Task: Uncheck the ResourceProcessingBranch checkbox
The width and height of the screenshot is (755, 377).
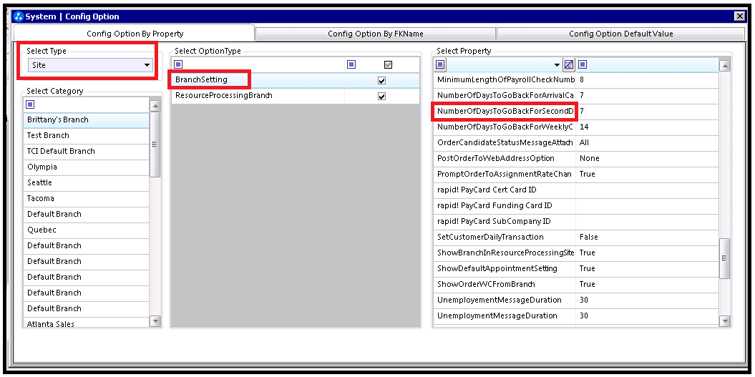Action: coord(382,97)
